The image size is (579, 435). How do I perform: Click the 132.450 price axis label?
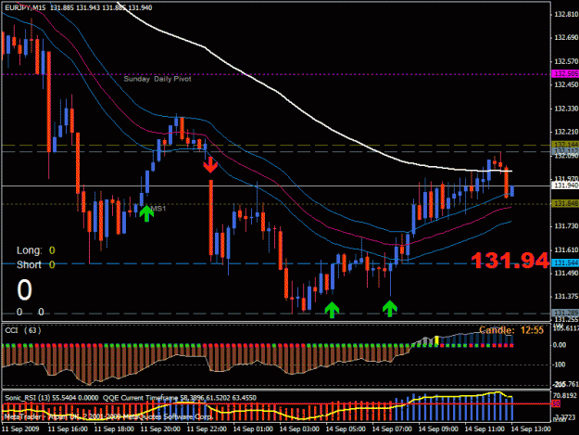point(565,84)
